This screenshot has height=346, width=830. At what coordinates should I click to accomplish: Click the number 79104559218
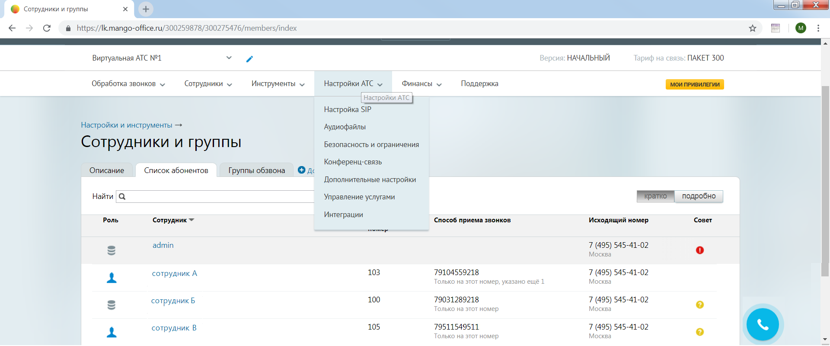[456, 272]
